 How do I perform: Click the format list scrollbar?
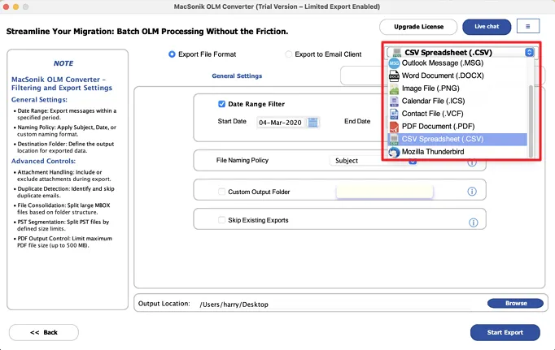pyautogui.click(x=531, y=121)
